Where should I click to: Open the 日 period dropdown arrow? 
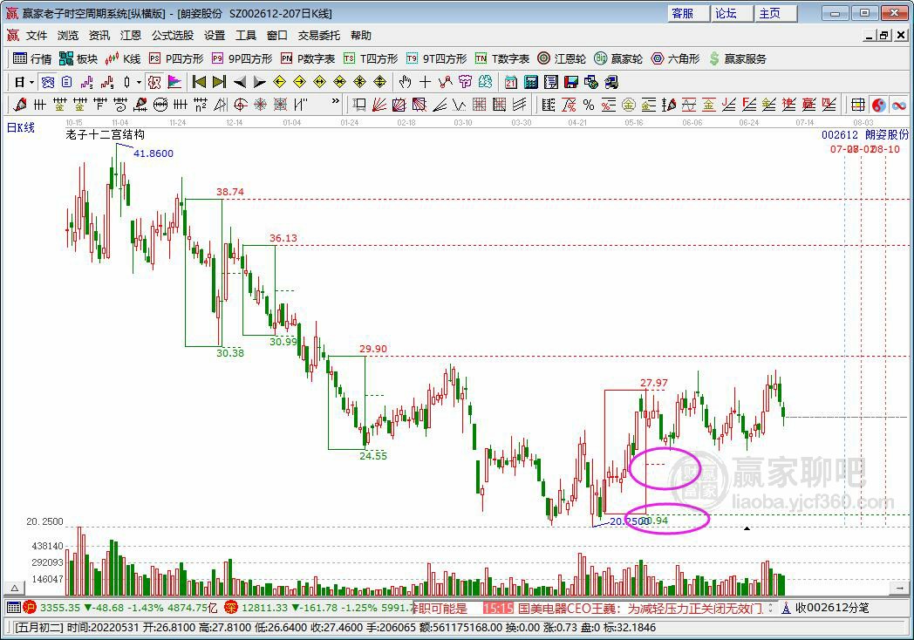coord(31,82)
